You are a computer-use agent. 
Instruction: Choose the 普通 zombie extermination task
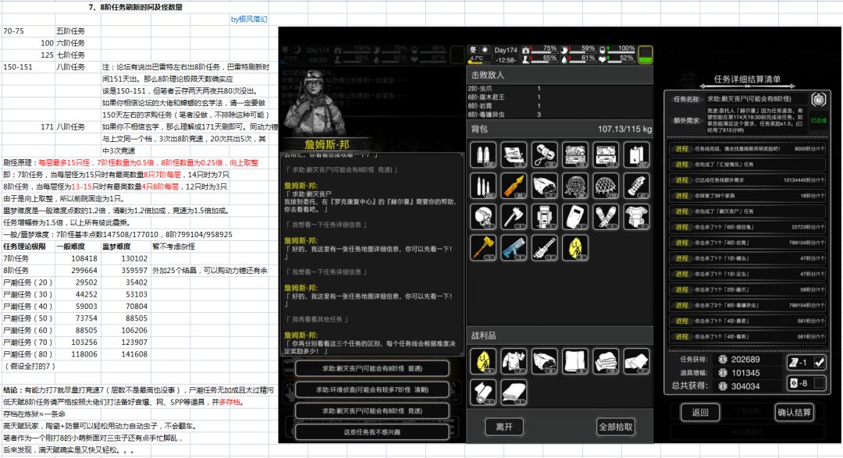pos(372,368)
